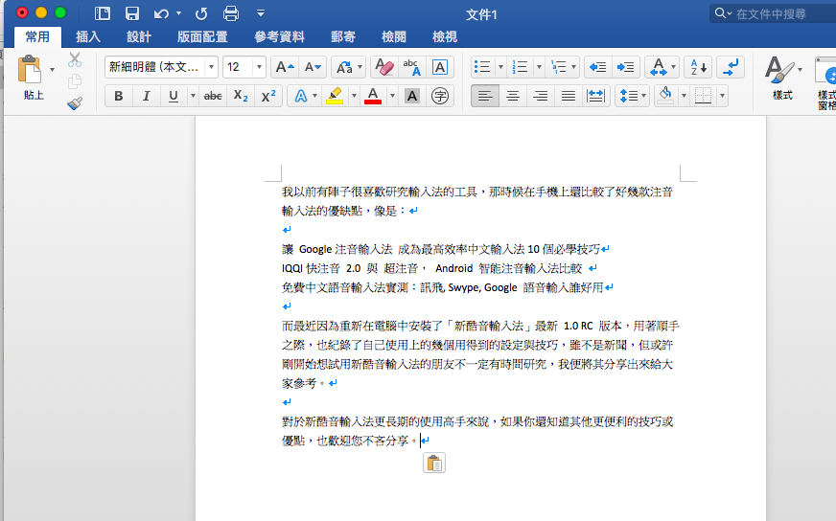Click the paragraph shading paint bucket
836x521 pixels.
pyautogui.click(x=664, y=96)
